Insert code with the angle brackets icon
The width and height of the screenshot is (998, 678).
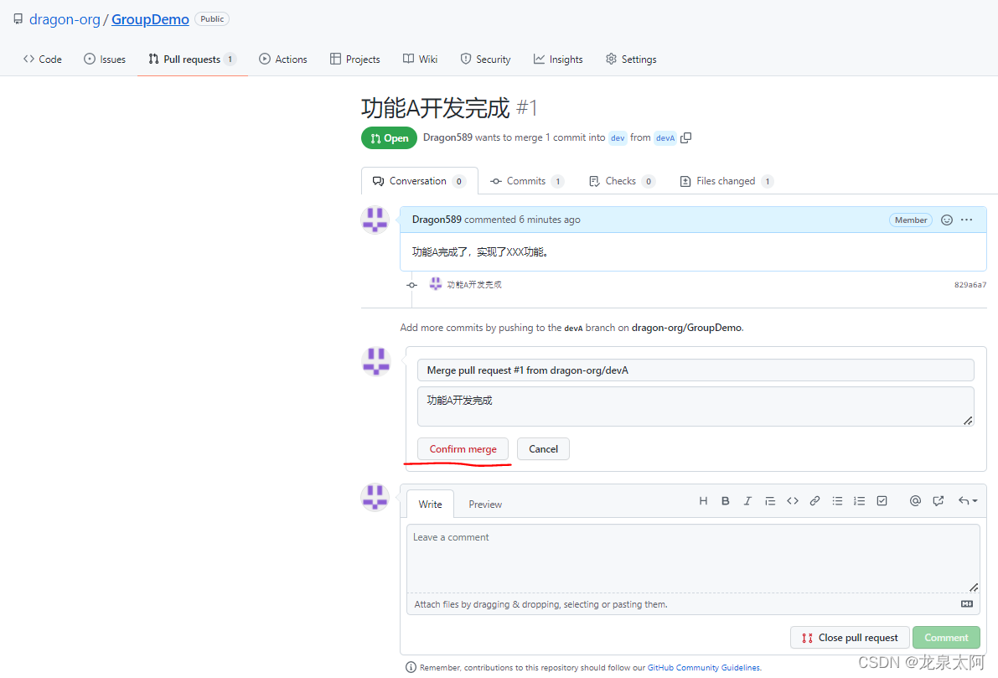click(x=793, y=501)
